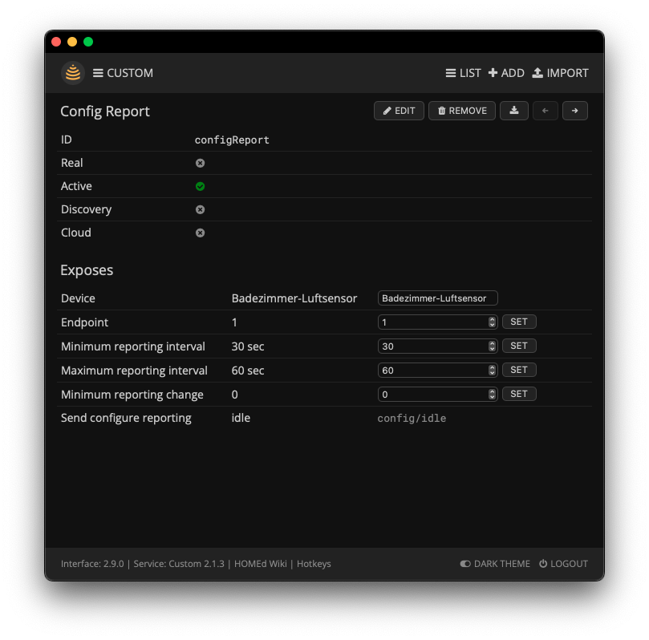Click the green Active status checkmark
Screen dimensions: 649x640
pos(201,186)
